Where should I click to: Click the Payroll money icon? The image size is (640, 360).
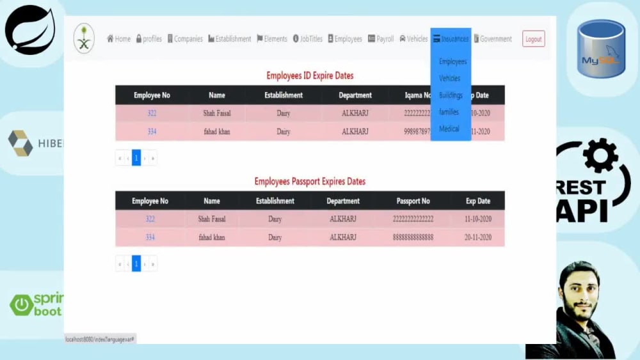371,39
